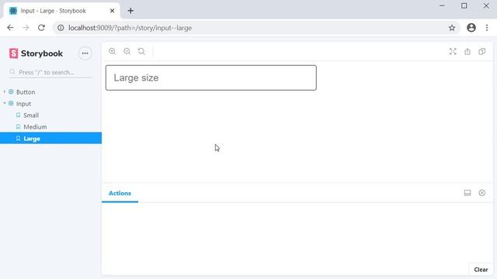Screen dimensions: 497x279
Task: Click the Button component icon
Action: pyautogui.click(x=11, y=91)
